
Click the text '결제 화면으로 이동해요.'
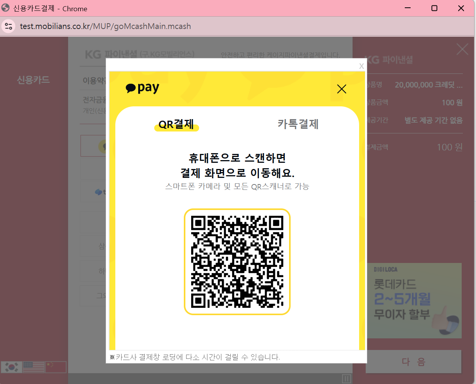[x=237, y=172]
